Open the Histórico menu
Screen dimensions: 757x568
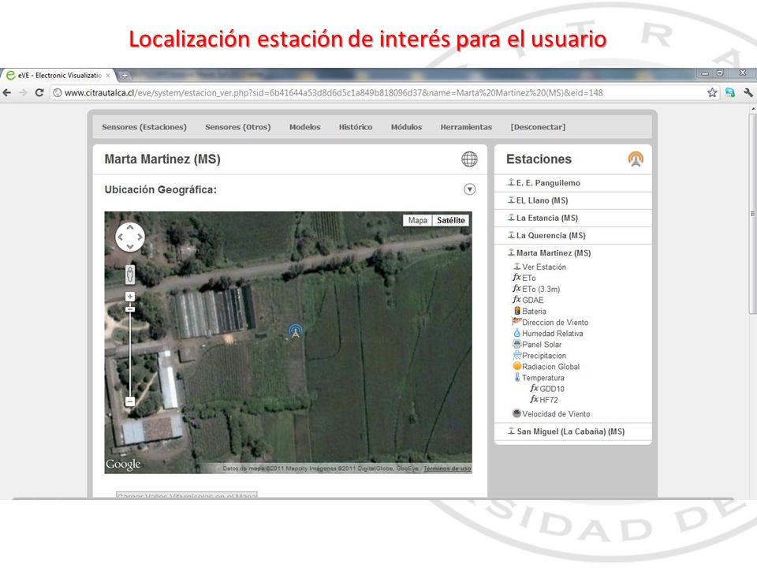coord(356,127)
